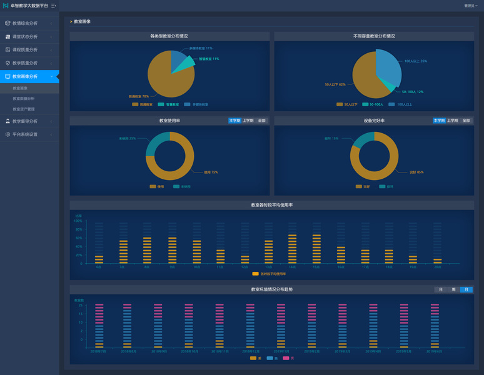Expand the 教学督导分析 menu arrow
Viewport: 484px width, 375px height.
(x=51, y=121)
